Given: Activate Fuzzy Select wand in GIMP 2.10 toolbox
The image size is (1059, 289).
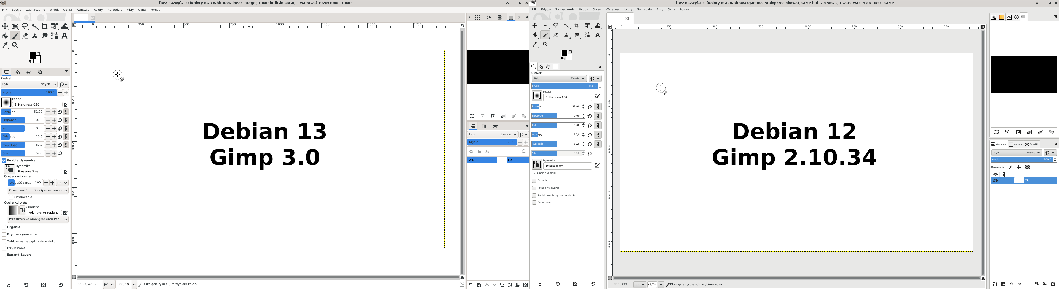Looking at the screenshot, I should point(566,26).
